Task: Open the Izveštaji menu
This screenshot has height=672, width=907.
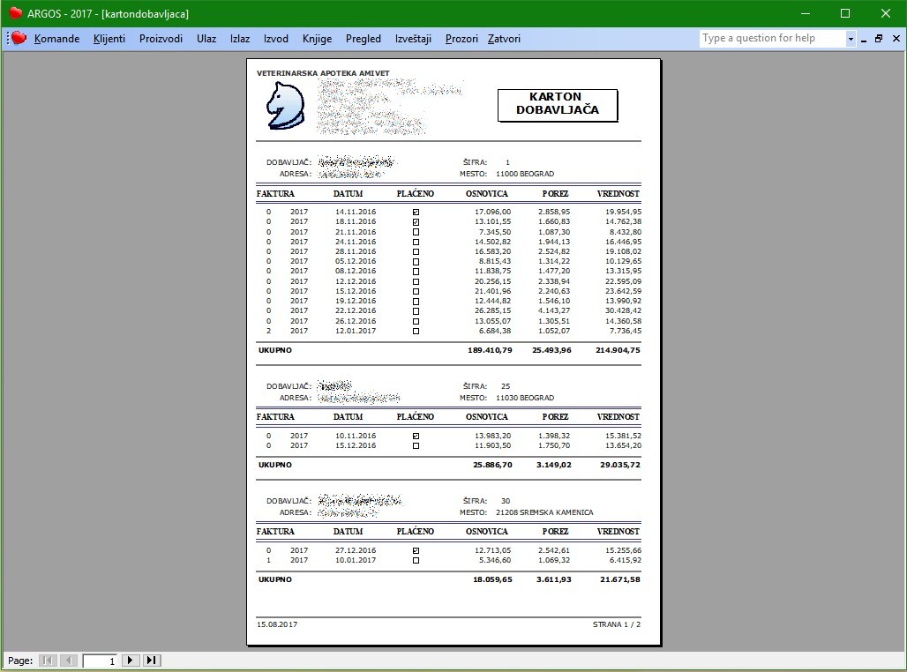Action: coord(413,39)
